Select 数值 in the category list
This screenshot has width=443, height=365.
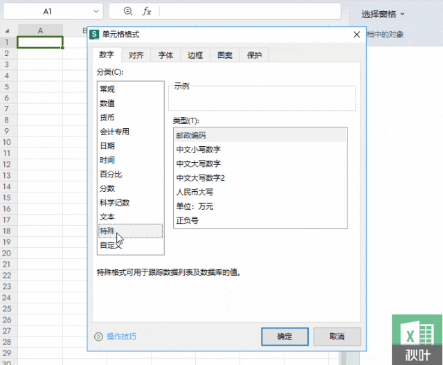[x=130, y=103]
